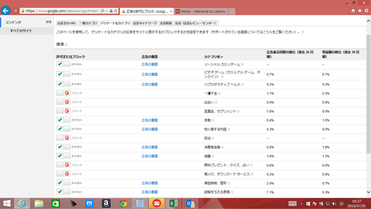Open Excel from the taskbar
The height and width of the screenshot is (209, 371).
173,203
